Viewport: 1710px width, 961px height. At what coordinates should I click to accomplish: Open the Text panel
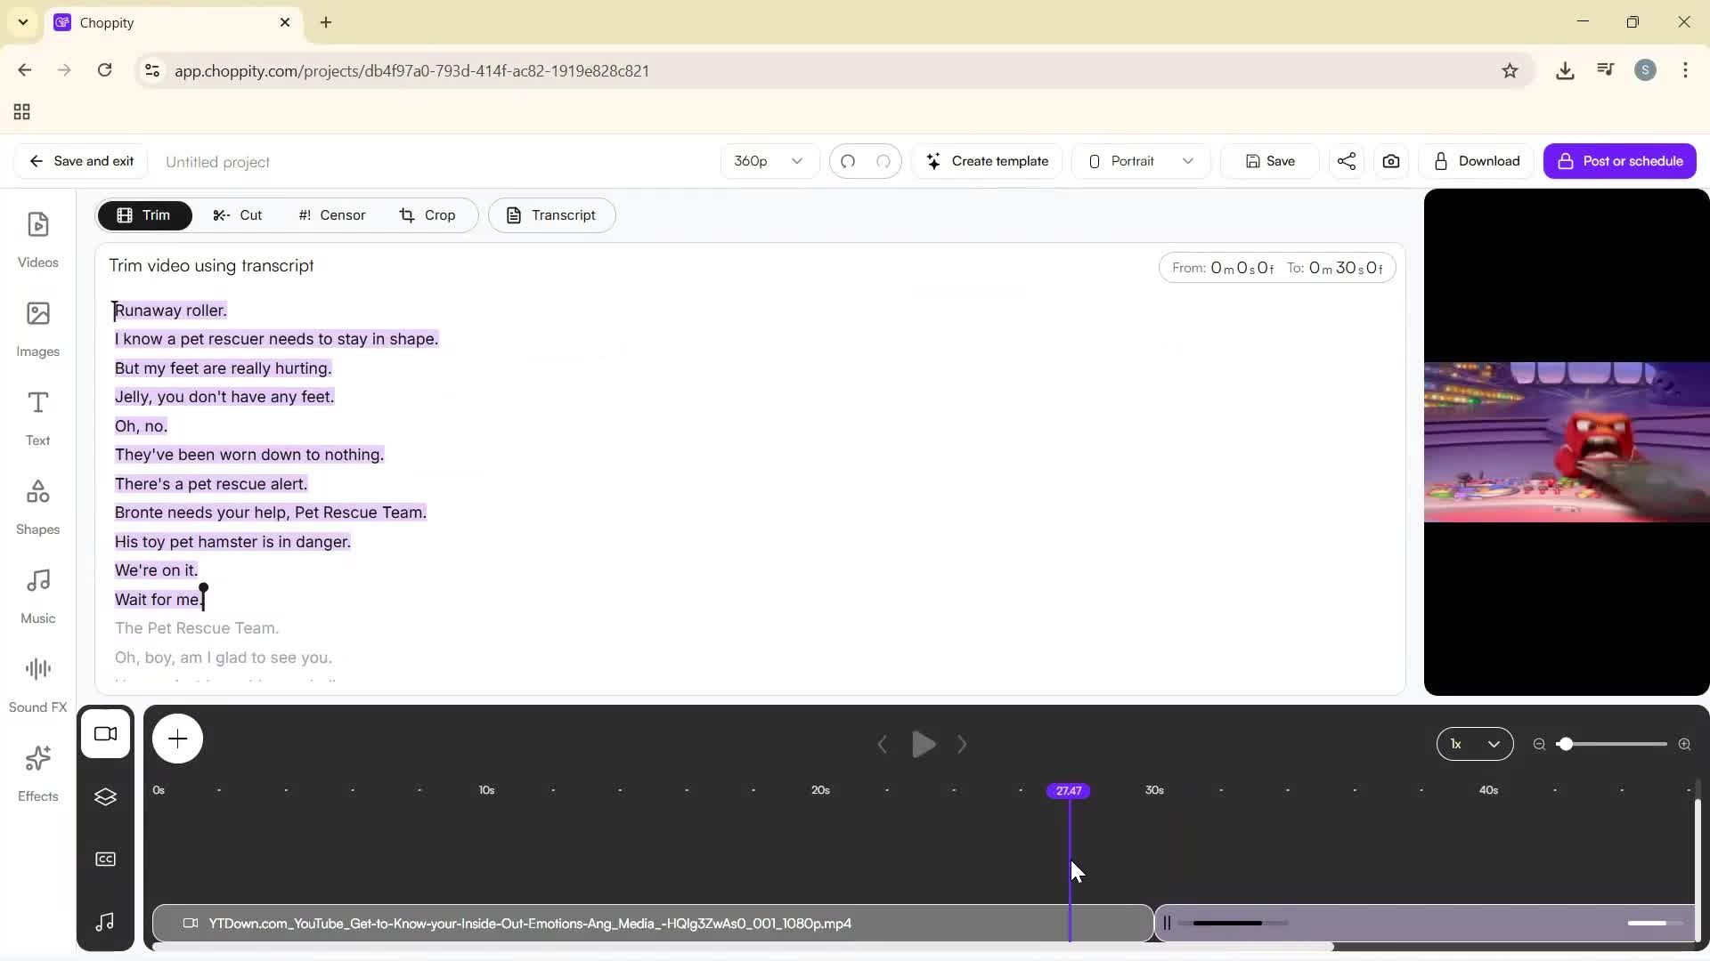pos(37,416)
